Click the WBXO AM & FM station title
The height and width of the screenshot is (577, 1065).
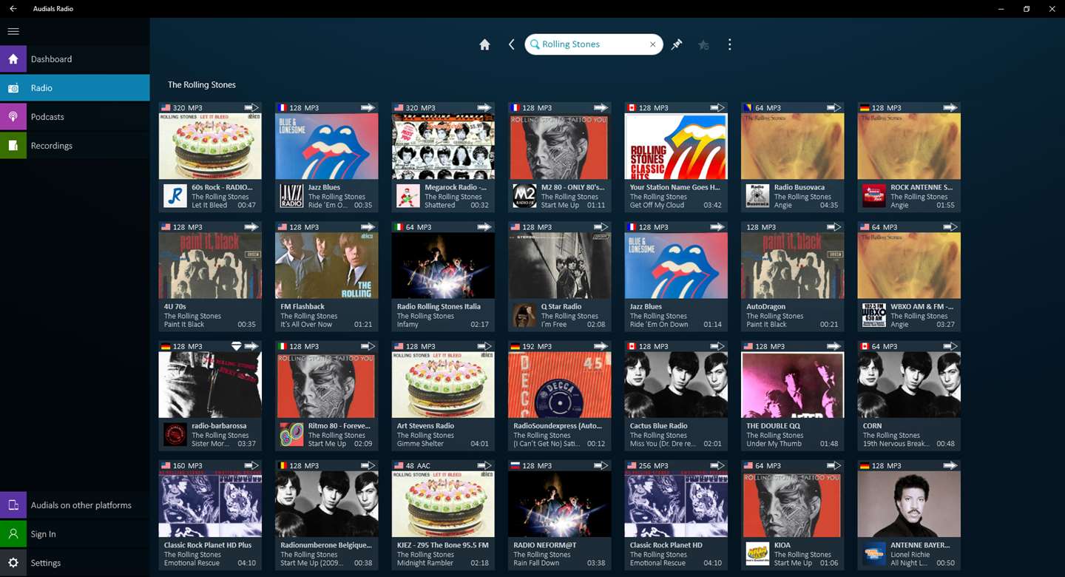coord(922,306)
